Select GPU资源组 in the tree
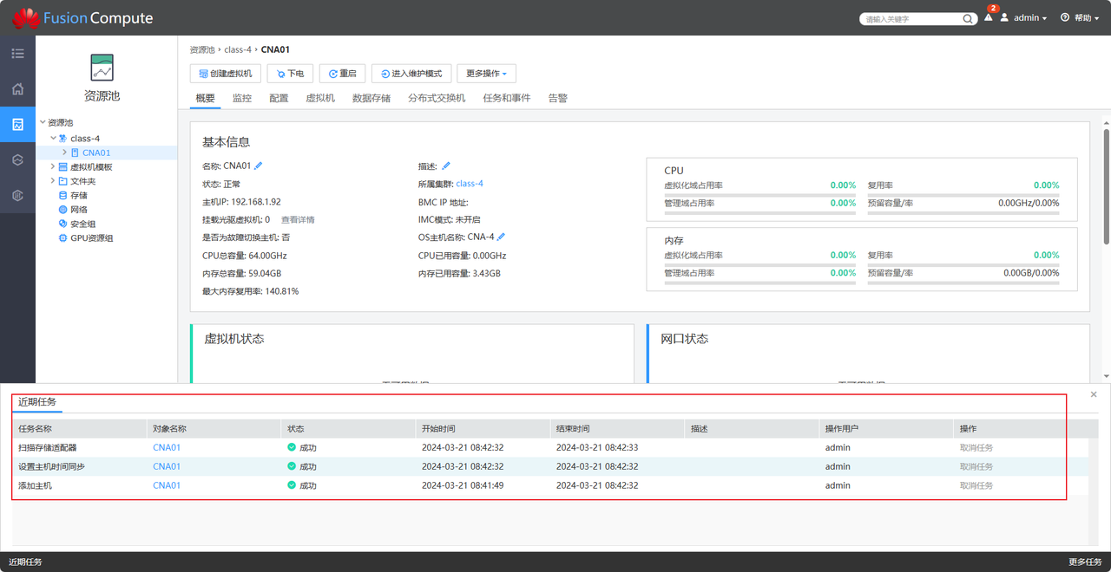 (x=91, y=237)
